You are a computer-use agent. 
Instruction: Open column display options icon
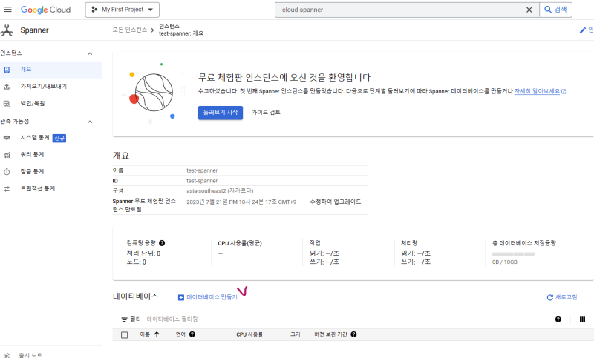pyautogui.click(x=582, y=319)
